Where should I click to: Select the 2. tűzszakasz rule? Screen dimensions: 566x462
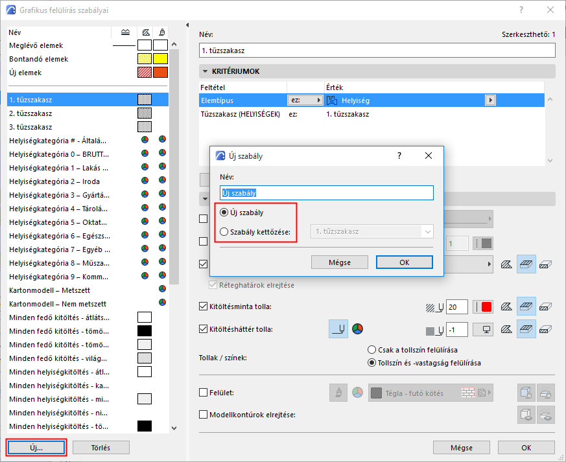point(88,113)
